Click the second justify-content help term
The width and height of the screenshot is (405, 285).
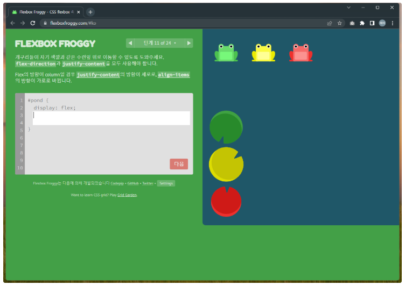coord(98,75)
